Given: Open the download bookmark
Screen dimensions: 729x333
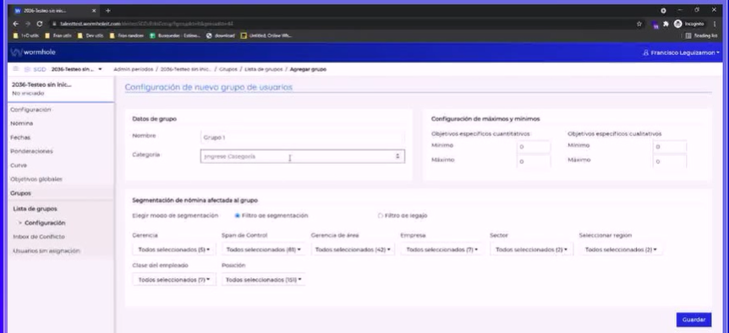Looking at the screenshot, I should tap(221, 35).
